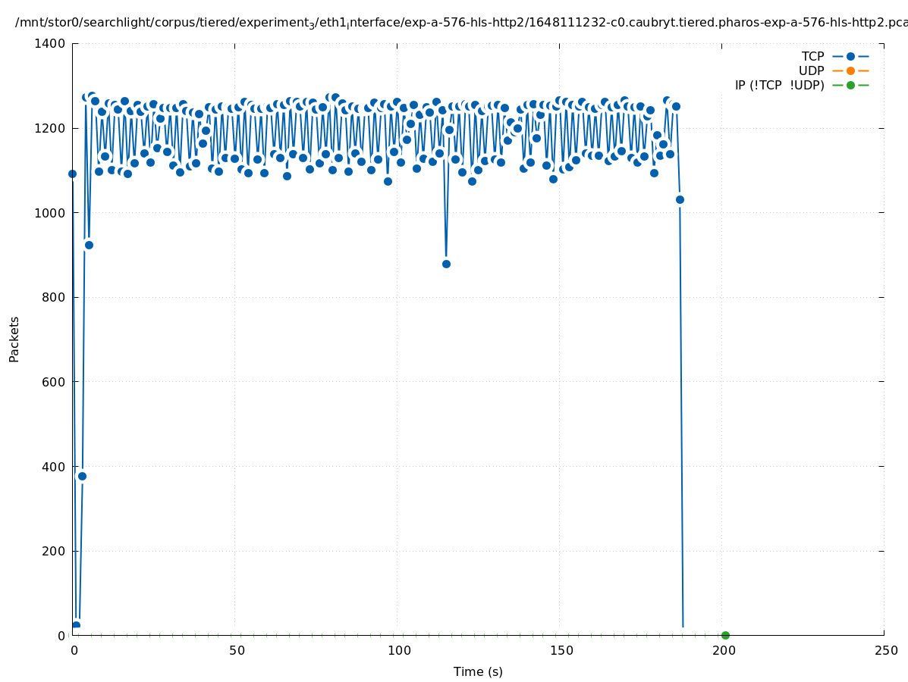Click the Packets y-axis label
The height and width of the screenshot is (682, 908).
[x=14, y=339]
